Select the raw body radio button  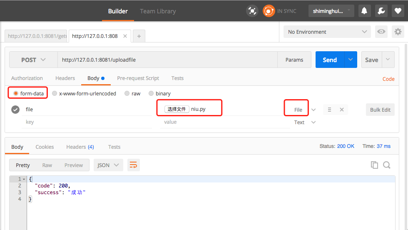point(127,93)
